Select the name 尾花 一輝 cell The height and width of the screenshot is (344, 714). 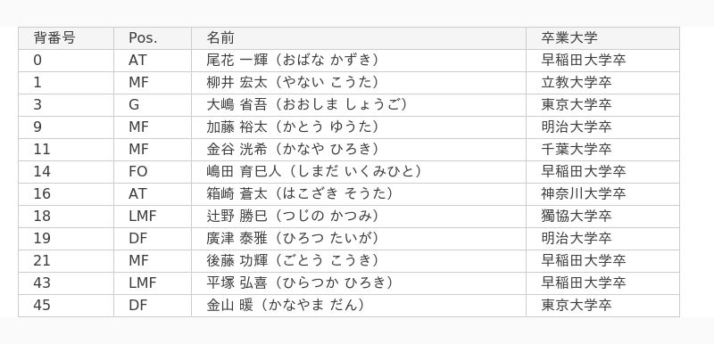[x=359, y=61]
